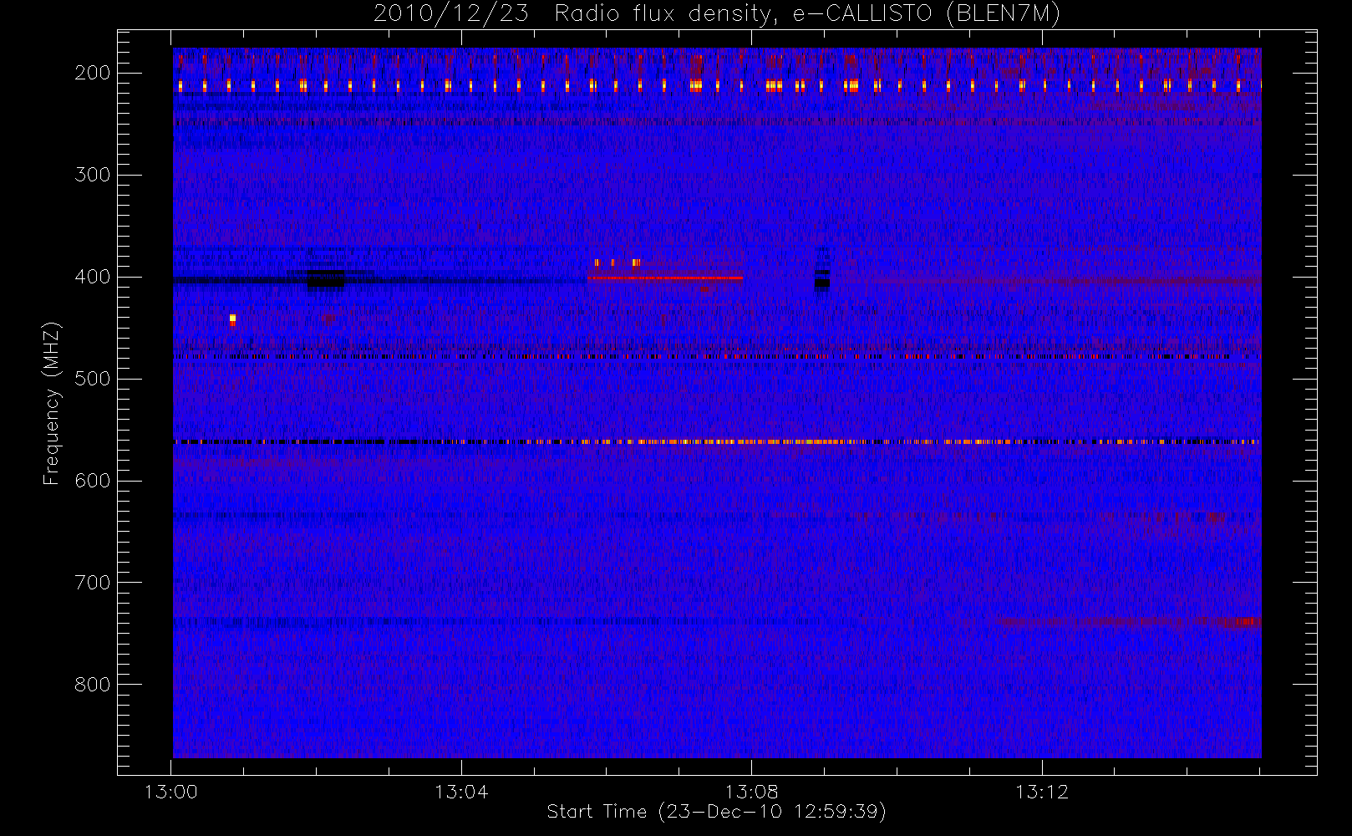Click the red patch near 740 MHz at the right edge

(1235, 622)
